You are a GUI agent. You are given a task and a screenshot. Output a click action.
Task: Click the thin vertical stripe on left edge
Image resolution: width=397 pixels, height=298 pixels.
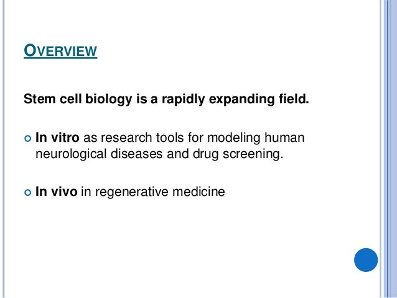click(x=3, y=149)
